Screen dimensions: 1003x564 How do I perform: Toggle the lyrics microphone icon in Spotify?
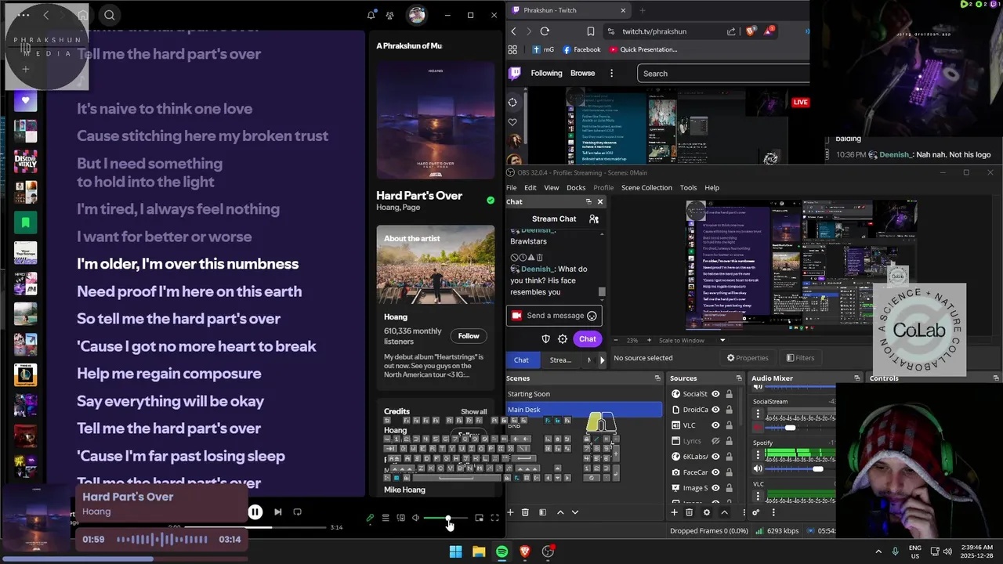(370, 518)
